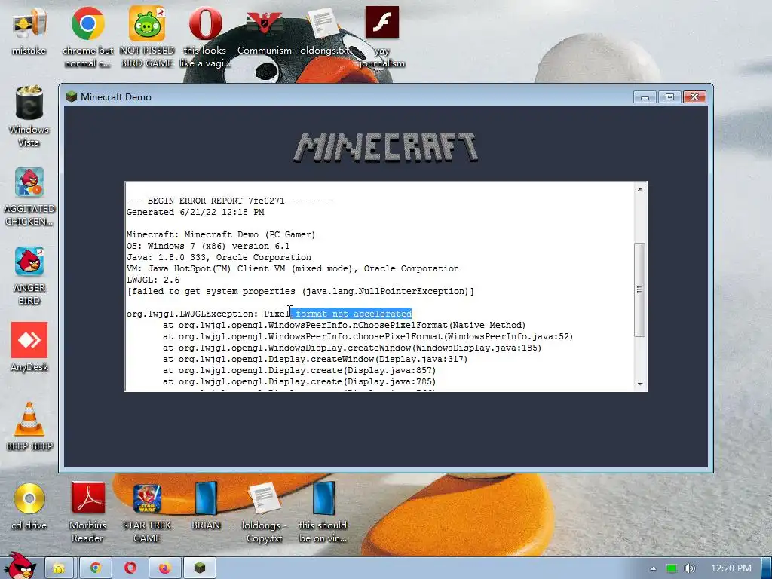Click the 'this should be on vin...' icon

point(323,512)
